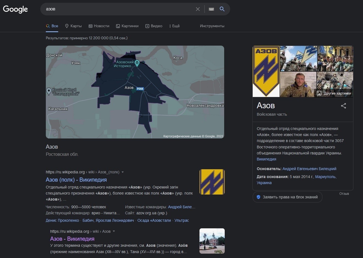The width and height of the screenshot is (363, 258).
Task: Expand dropdown arrow next to wiki › Азов URL
Action: tap(114, 231)
